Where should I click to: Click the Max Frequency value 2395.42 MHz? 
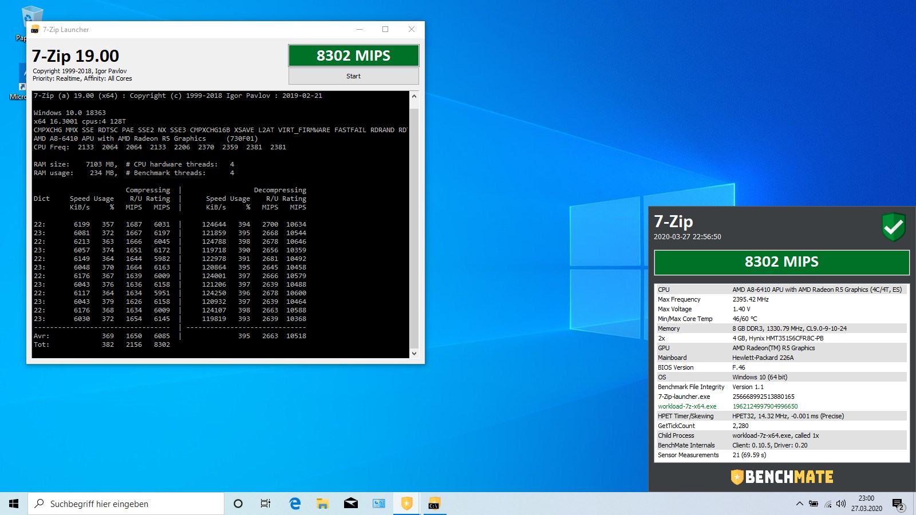click(x=751, y=299)
